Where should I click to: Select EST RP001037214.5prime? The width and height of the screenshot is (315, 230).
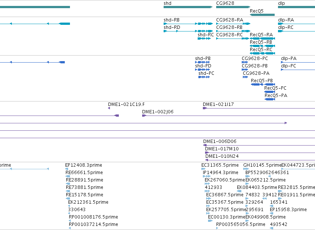pos(70,228)
